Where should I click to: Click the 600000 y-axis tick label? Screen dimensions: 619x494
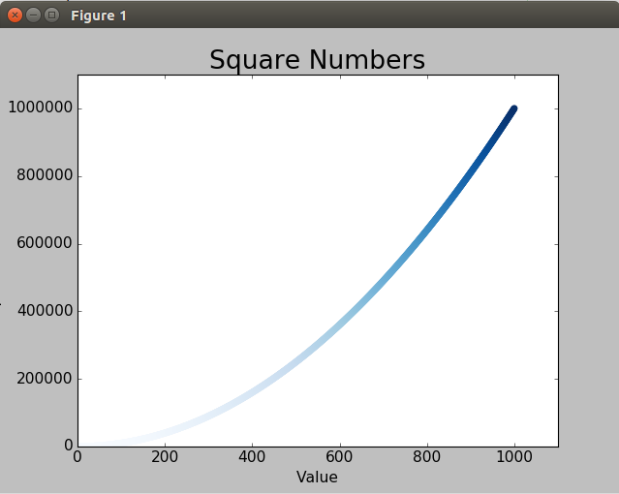pyautogui.click(x=45, y=243)
